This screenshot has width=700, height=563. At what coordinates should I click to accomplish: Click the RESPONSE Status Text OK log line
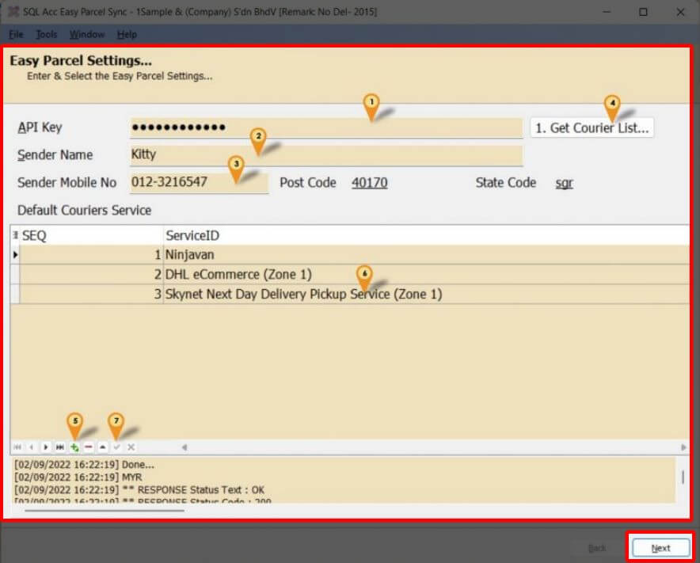[x=139, y=490]
